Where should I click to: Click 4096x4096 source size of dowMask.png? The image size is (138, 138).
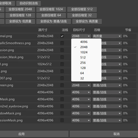point(45,113)
